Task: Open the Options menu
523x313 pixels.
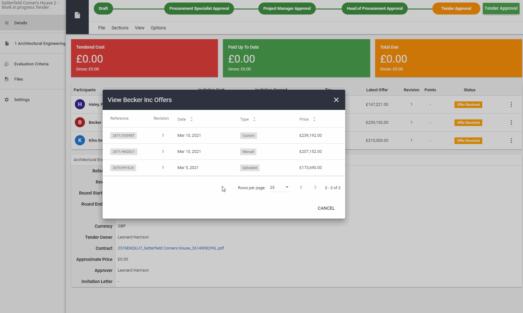Action: (x=158, y=28)
